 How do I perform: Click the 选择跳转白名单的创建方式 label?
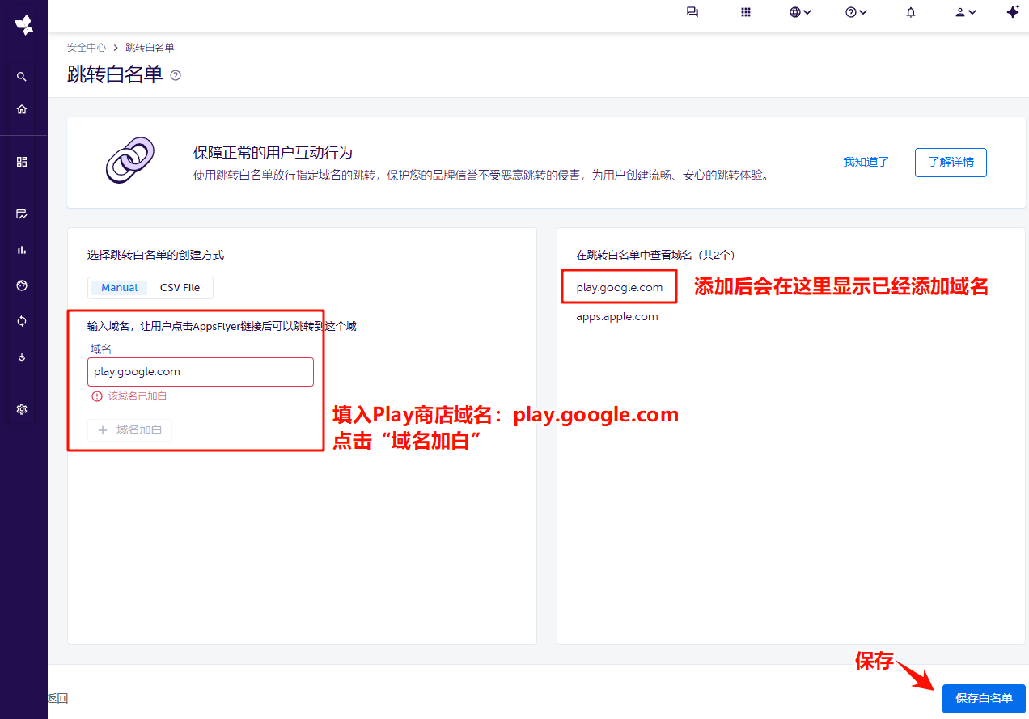(155, 255)
